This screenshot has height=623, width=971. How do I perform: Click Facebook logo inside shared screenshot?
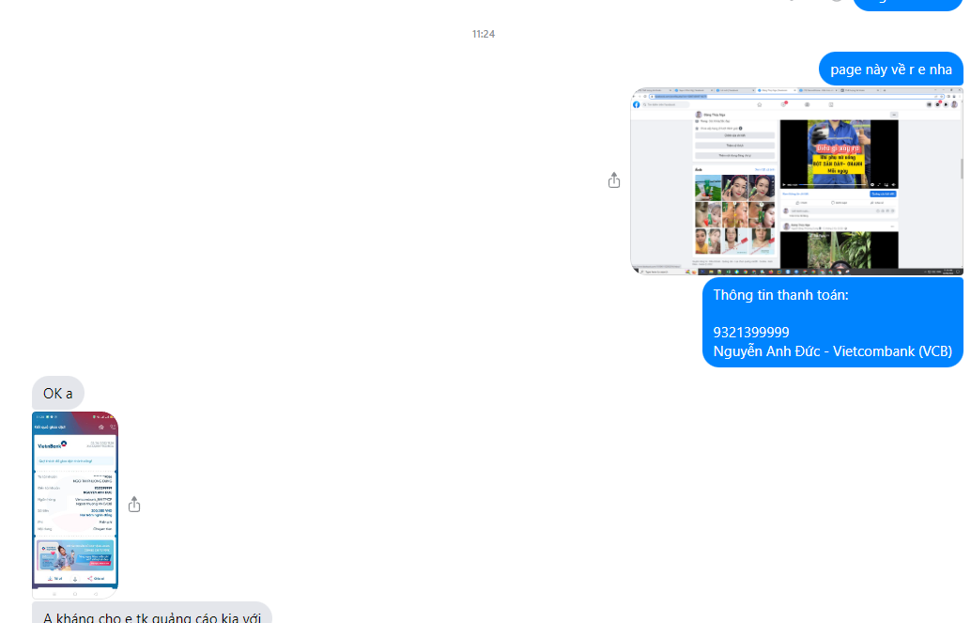click(637, 104)
